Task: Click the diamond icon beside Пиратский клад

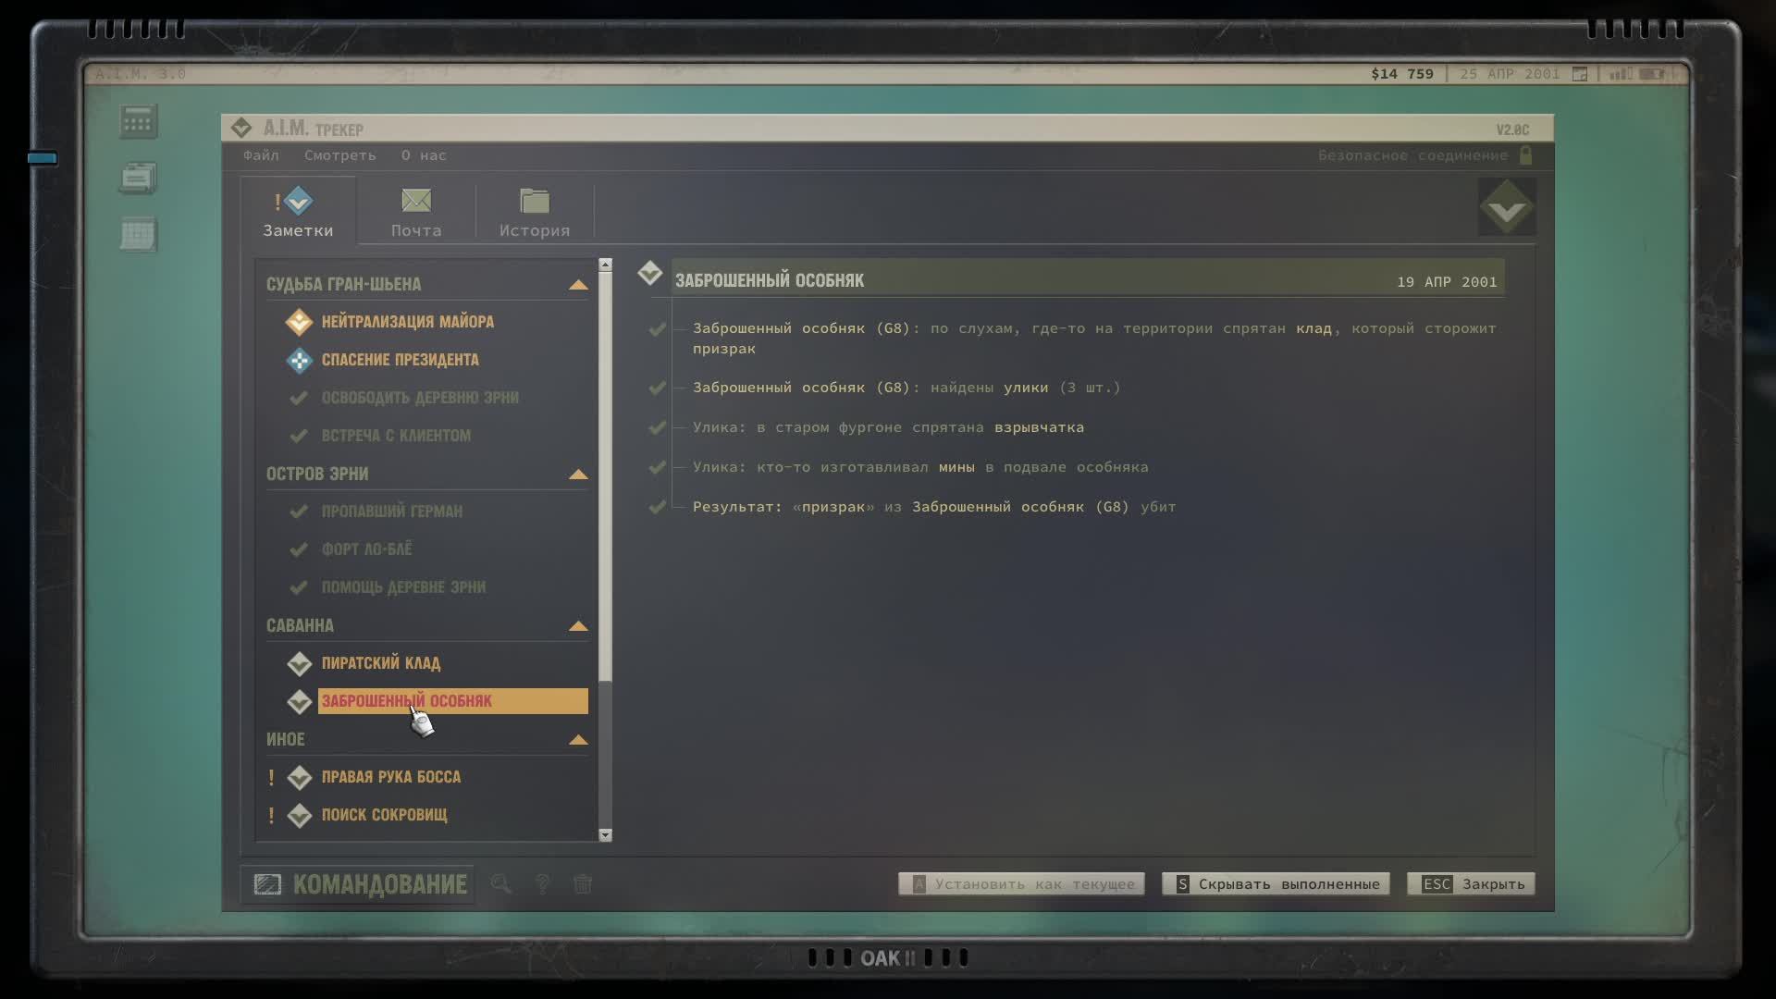Action: pos(299,663)
